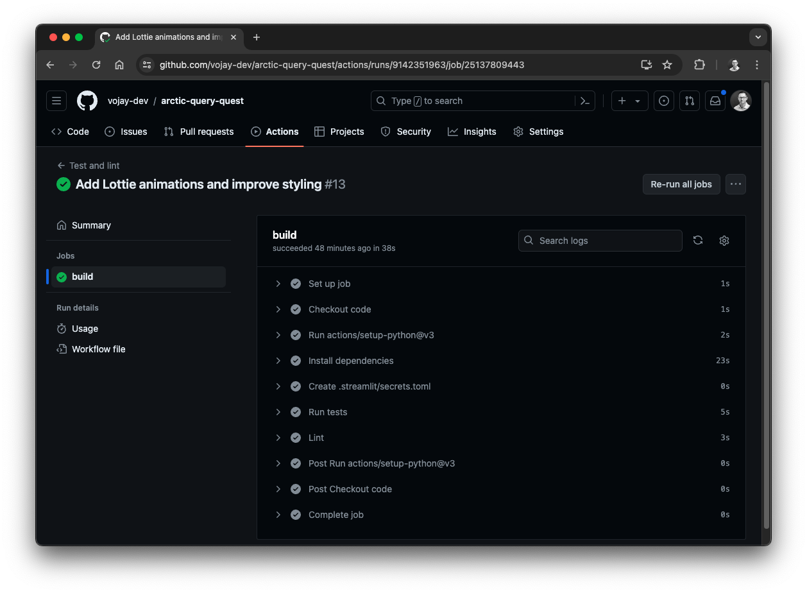Image resolution: width=807 pixels, height=593 pixels.
Task: Bookmark this page with the star icon
Action: [667, 65]
